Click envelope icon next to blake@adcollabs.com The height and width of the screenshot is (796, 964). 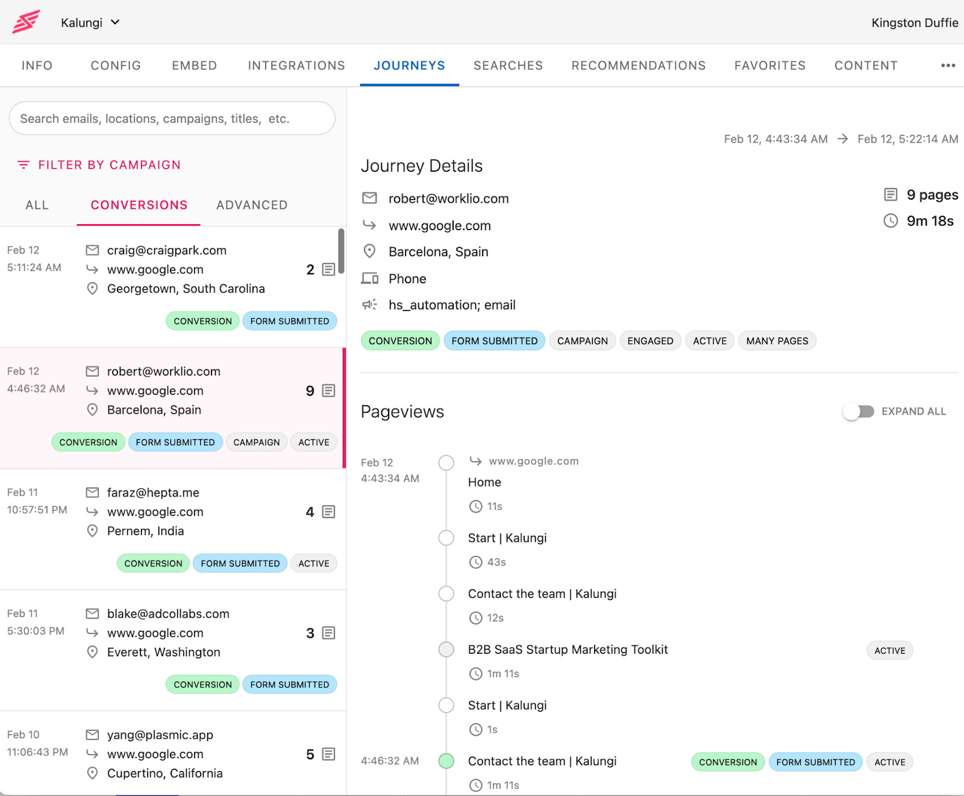[92, 613]
